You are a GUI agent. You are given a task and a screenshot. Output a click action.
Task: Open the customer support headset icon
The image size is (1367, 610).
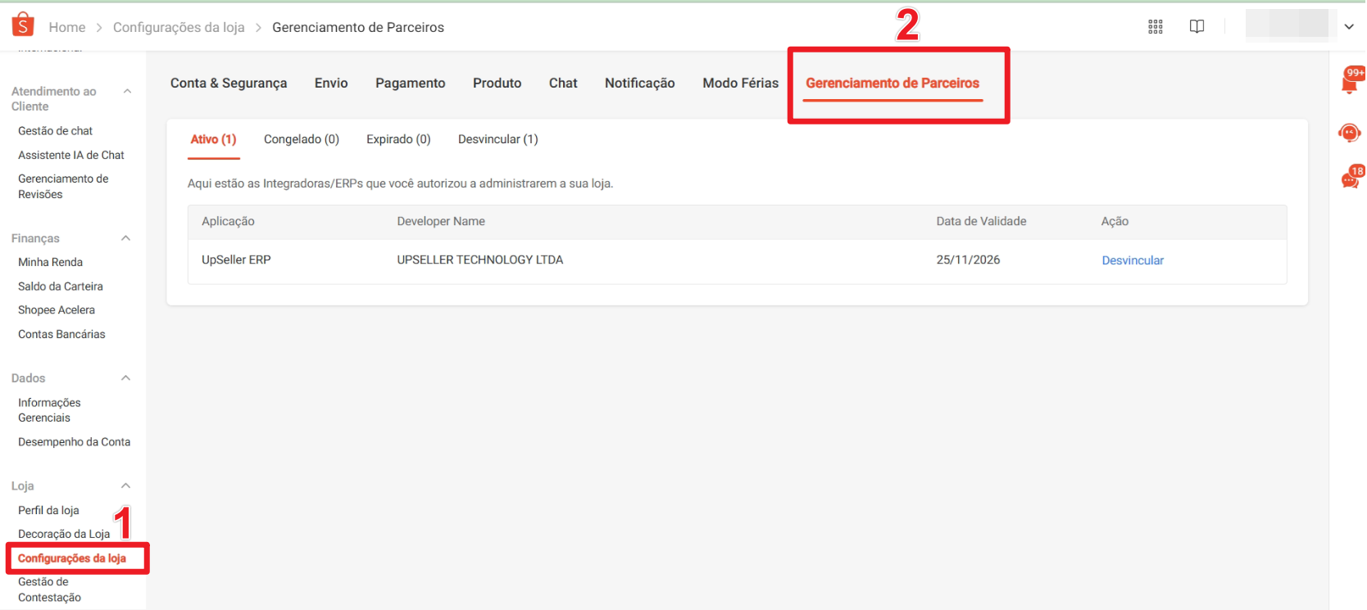(1349, 133)
